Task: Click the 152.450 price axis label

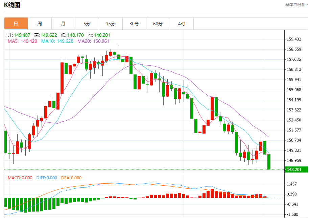Action: (x=294, y=120)
